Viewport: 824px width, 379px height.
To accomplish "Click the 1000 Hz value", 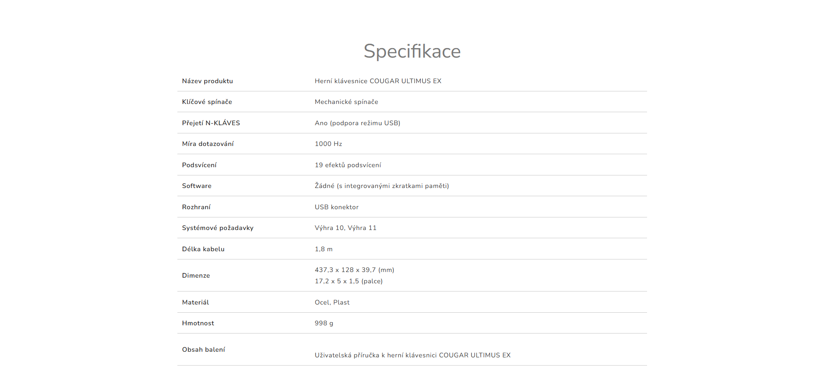I will 328,144.
